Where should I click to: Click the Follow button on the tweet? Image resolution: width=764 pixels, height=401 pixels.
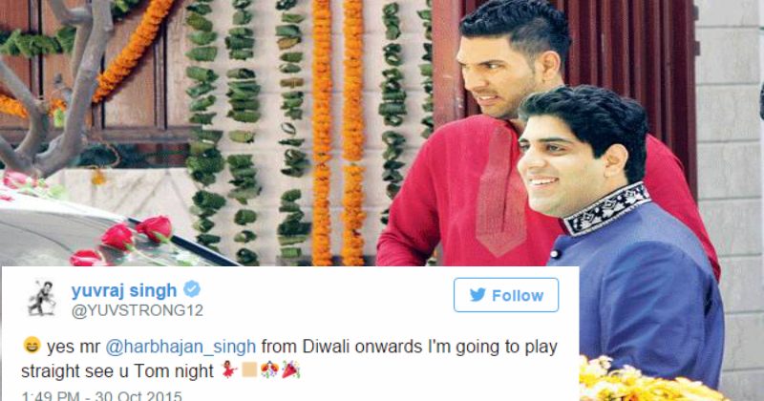point(506,295)
